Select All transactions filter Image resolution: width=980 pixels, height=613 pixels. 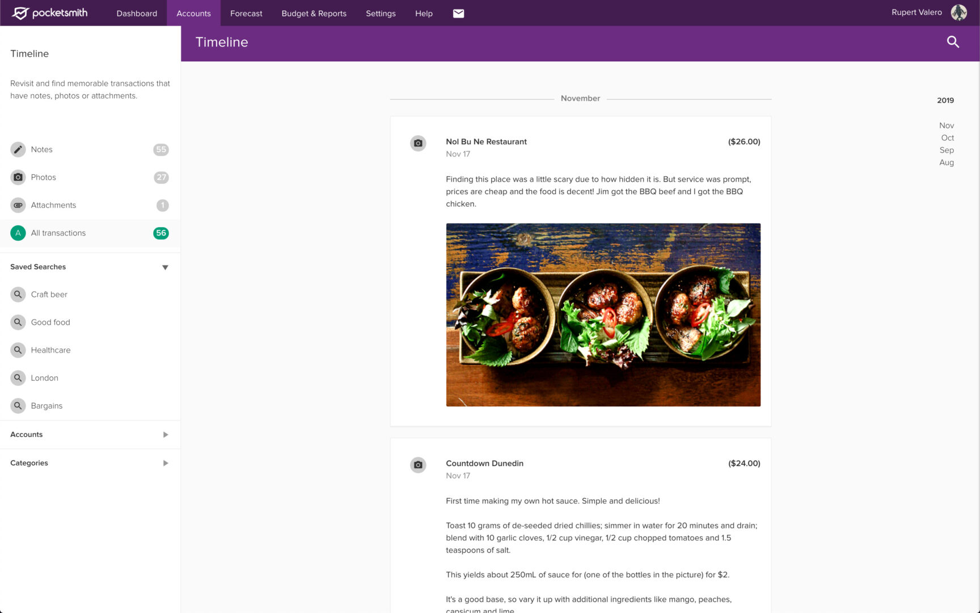pos(90,233)
